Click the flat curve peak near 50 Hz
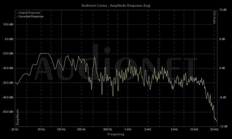This screenshot has width=232, height=139. click(x=44, y=53)
